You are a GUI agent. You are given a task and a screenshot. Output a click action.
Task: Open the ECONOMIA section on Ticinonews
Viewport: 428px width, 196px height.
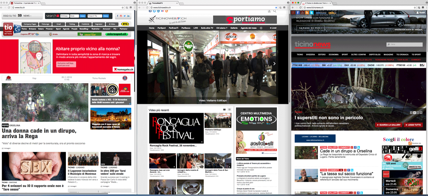point(333,54)
